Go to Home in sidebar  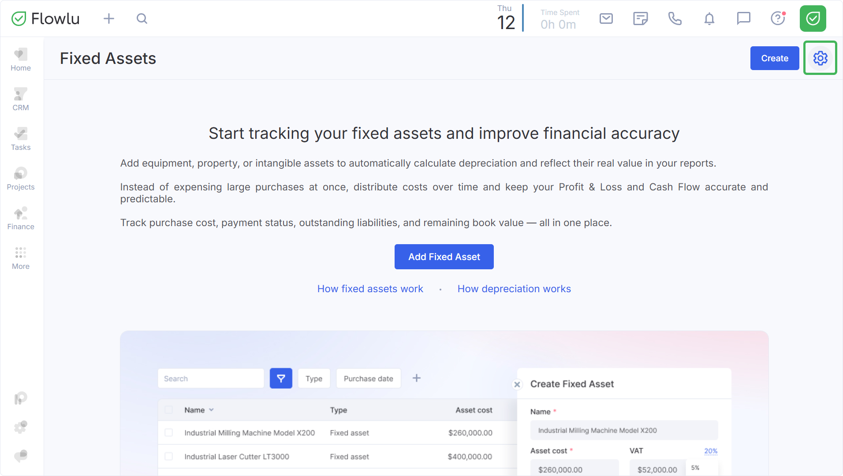click(21, 59)
